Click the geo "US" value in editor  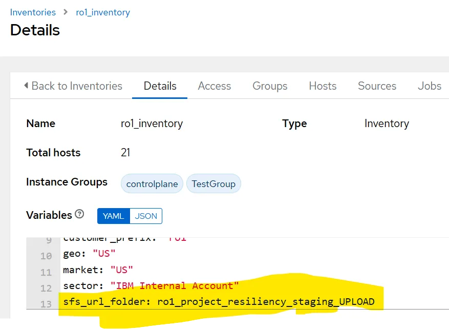coord(104,253)
